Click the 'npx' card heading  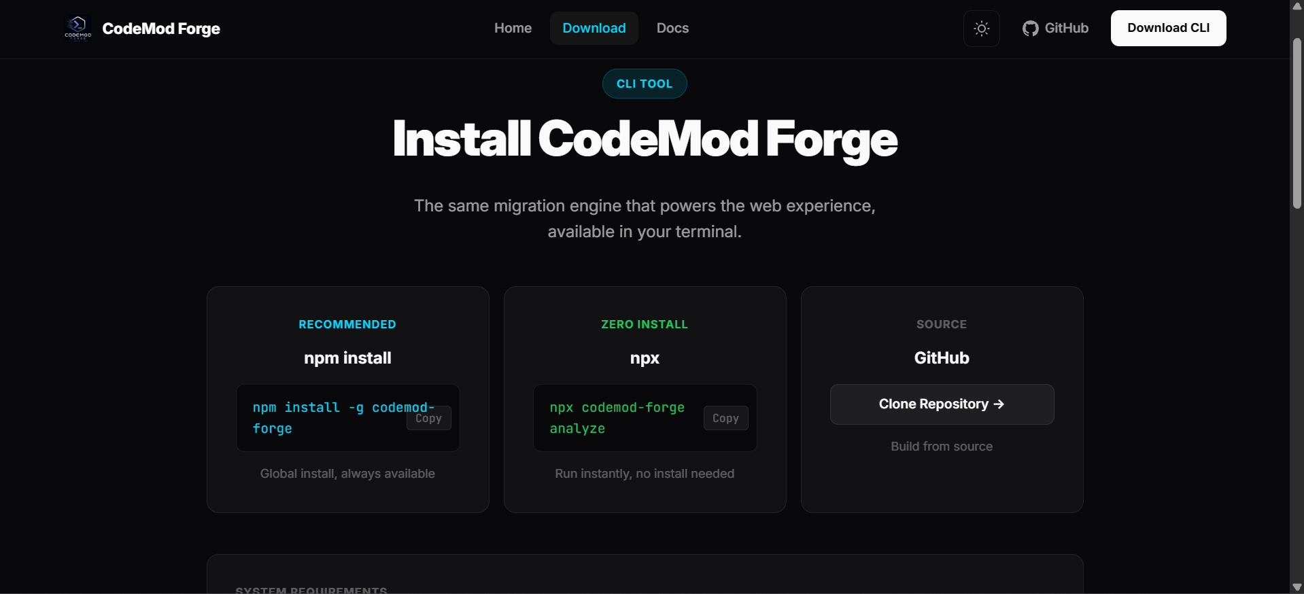645,358
